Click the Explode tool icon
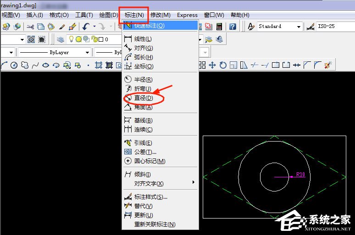This screenshot has height=235, width=355. (x=328, y=65)
